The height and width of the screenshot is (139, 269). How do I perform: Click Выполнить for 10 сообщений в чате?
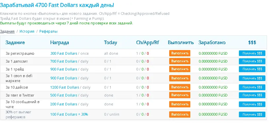coord(180,104)
